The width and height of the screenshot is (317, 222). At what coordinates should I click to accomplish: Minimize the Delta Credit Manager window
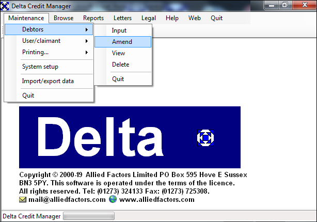point(272,5)
